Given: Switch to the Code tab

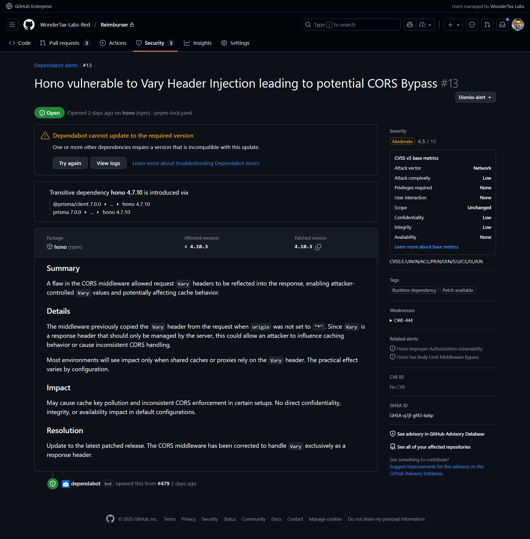Looking at the screenshot, I should 20,43.
